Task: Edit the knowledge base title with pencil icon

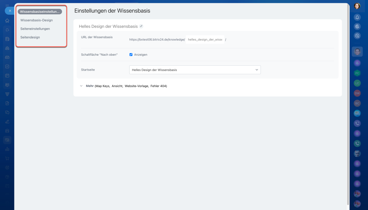Action: click(141, 26)
